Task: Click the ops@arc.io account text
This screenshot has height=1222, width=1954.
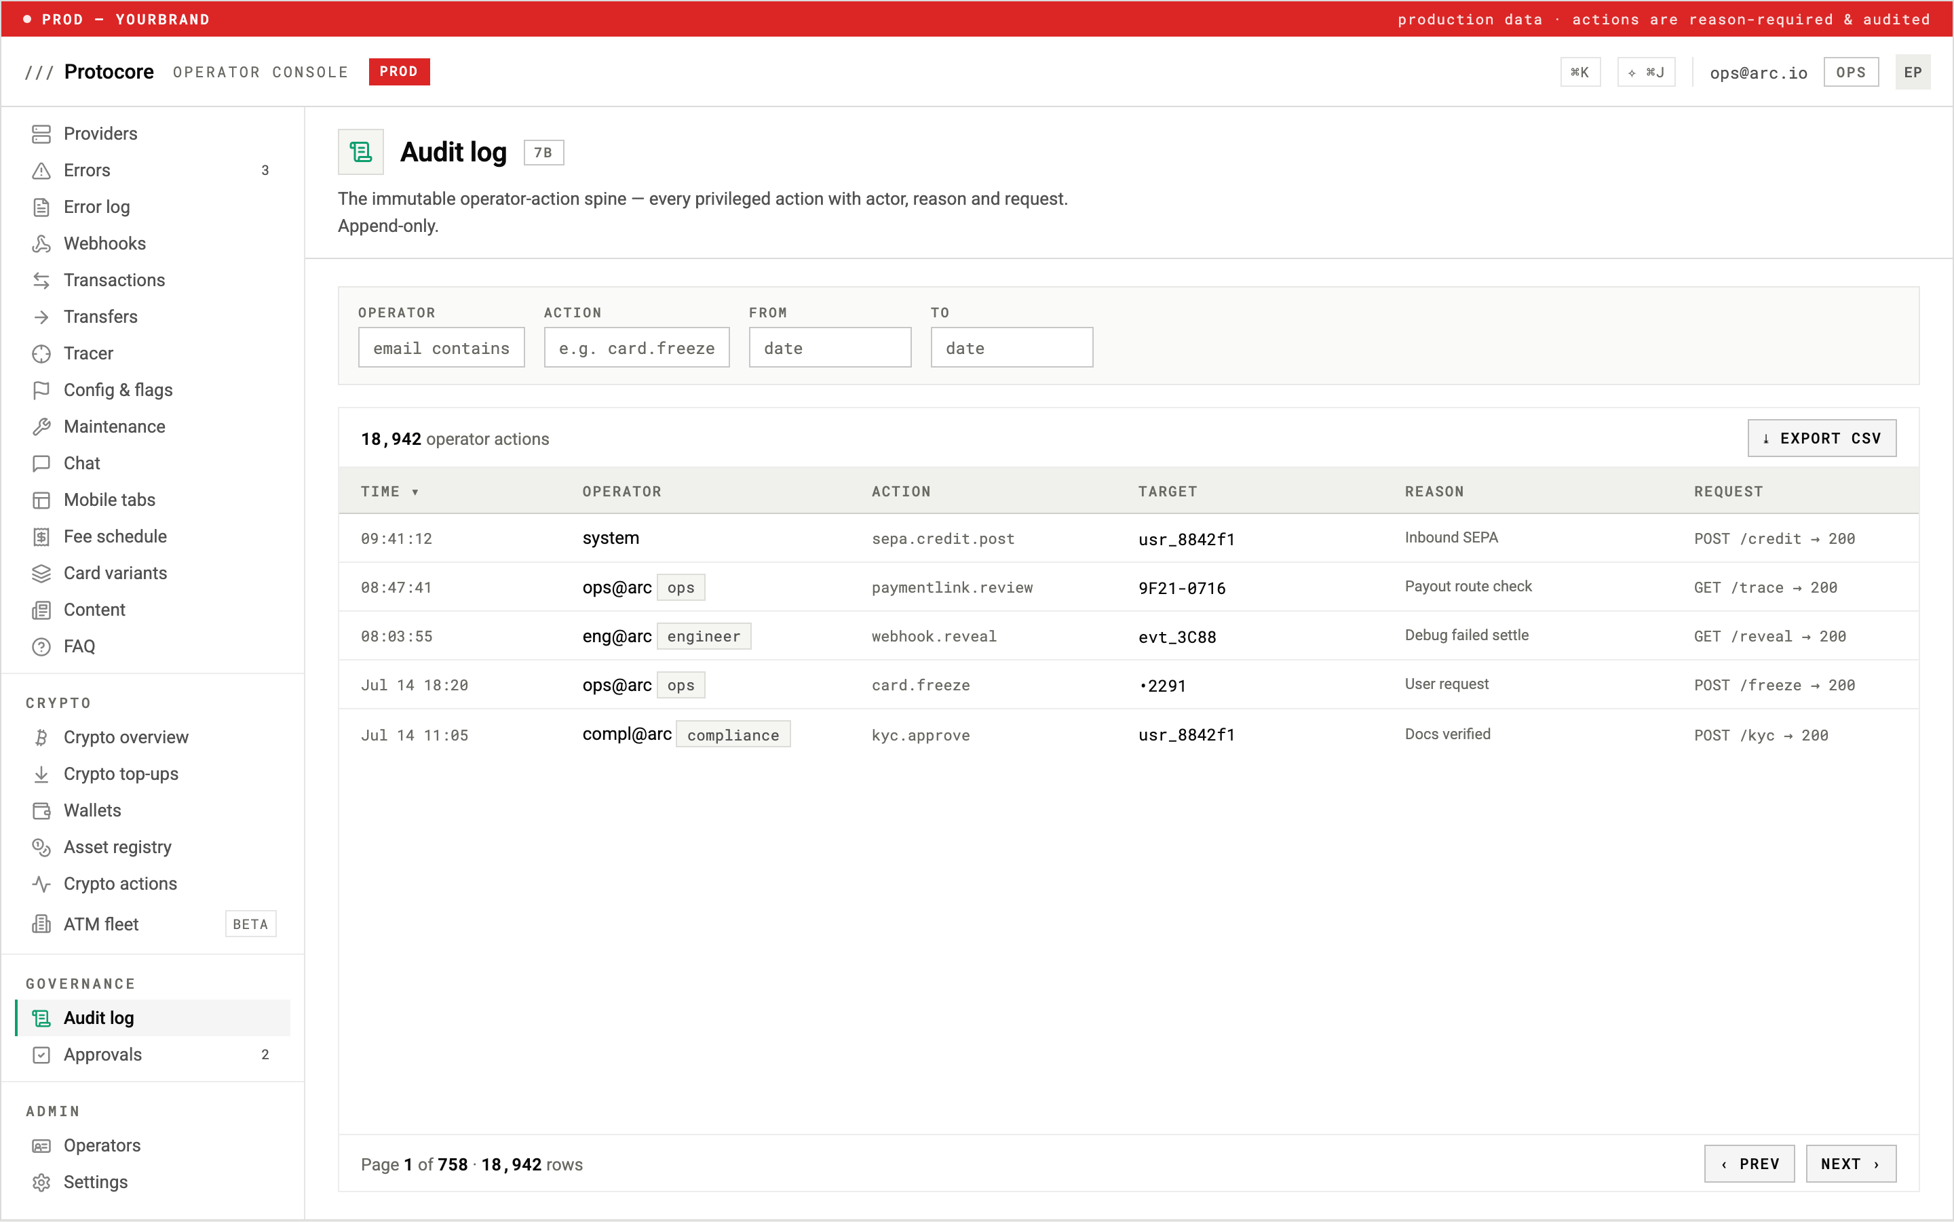Action: click(1759, 73)
